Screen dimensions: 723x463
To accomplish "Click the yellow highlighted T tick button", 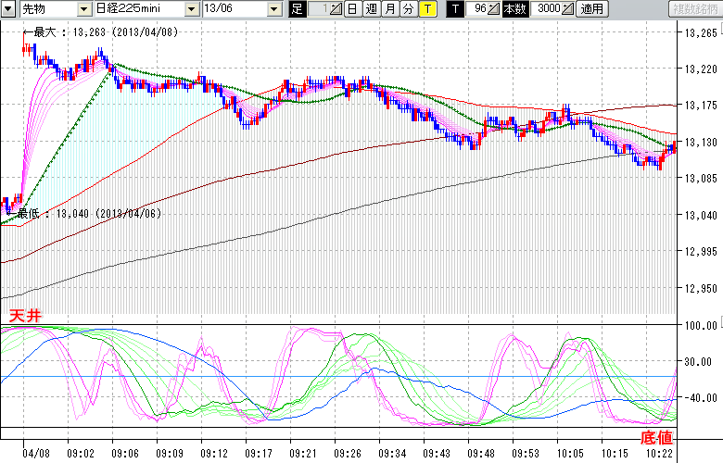I will pyautogui.click(x=426, y=9).
